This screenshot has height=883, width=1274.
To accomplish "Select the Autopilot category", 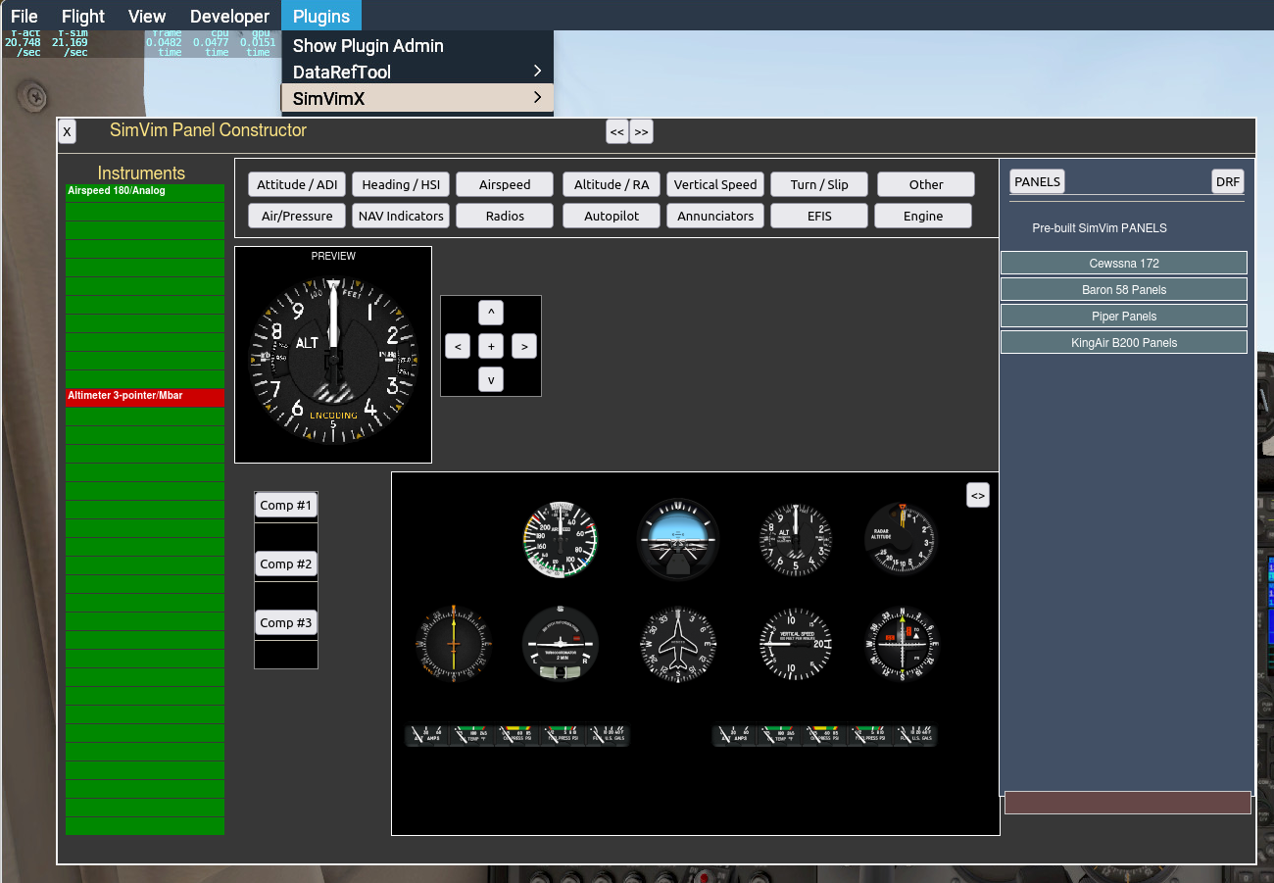I will click(x=612, y=216).
